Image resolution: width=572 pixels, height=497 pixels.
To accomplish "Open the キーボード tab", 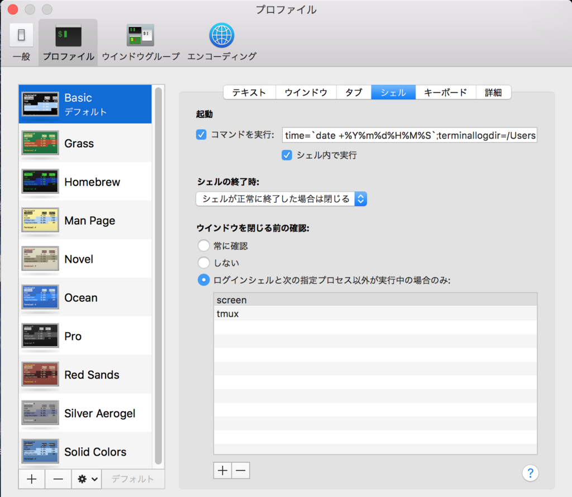I will tap(445, 92).
